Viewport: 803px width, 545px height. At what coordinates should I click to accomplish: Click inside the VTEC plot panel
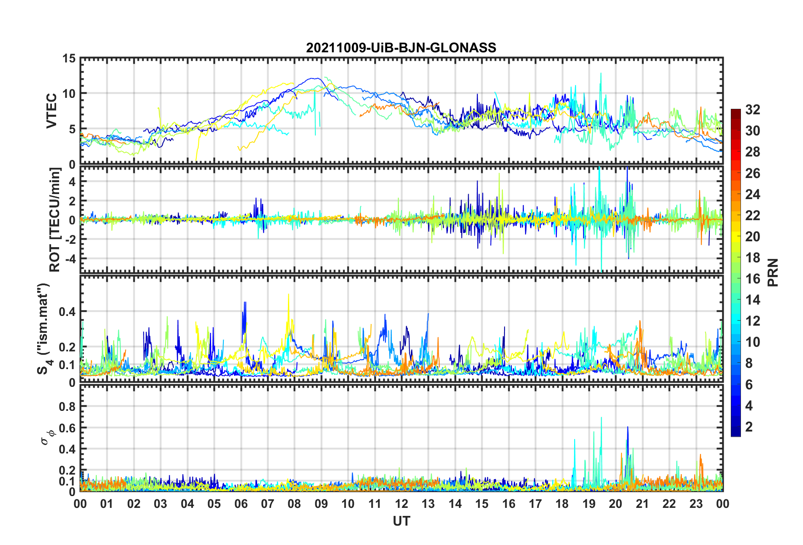click(x=401, y=111)
